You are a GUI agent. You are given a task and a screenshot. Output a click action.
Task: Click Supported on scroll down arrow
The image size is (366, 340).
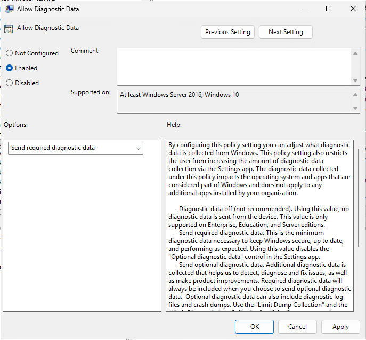355,108
